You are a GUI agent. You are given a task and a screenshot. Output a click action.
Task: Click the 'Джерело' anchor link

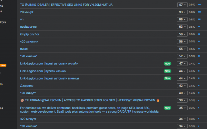(27, 86)
